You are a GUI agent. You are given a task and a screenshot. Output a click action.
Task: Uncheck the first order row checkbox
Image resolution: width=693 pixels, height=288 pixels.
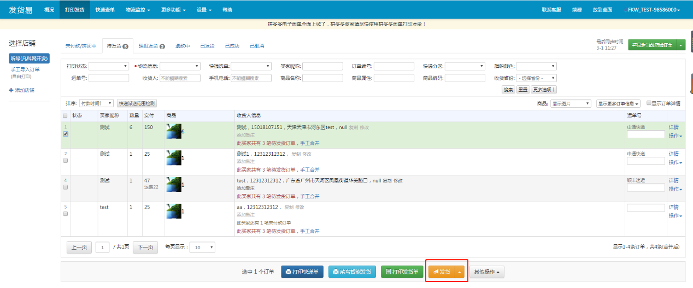tap(66, 134)
